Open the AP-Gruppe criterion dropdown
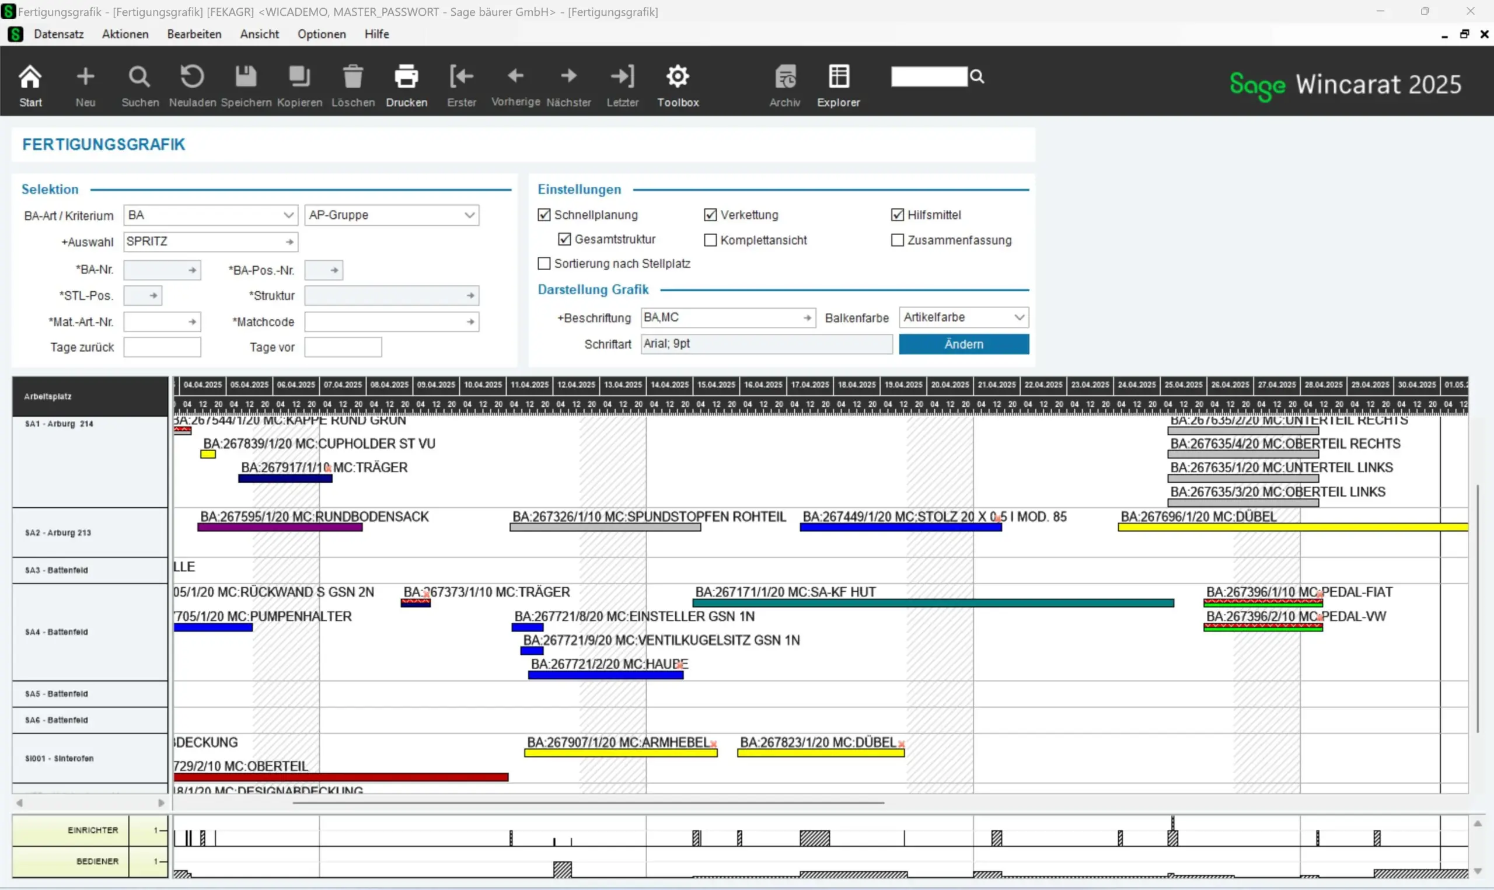The height and width of the screenshot is (890, 1494). (x=469, y=215)
